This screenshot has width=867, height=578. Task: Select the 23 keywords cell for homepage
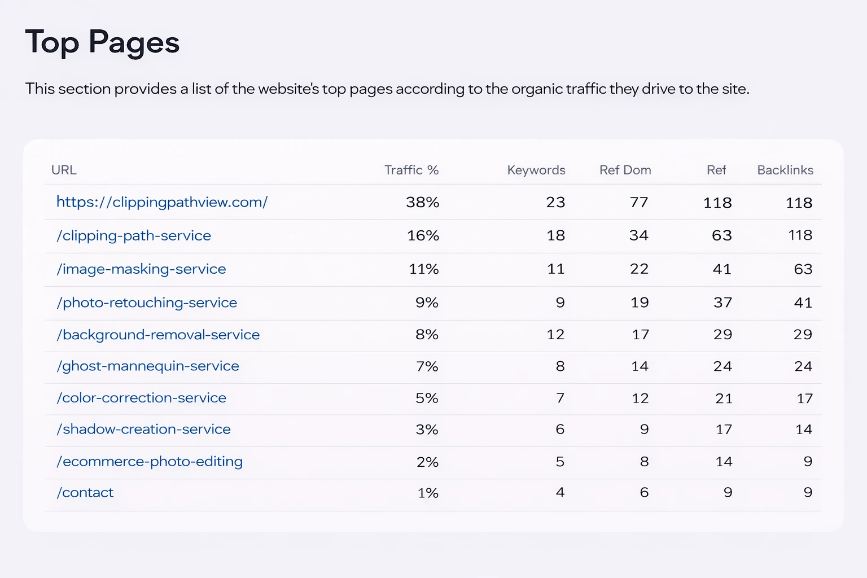tap(555, 202)
